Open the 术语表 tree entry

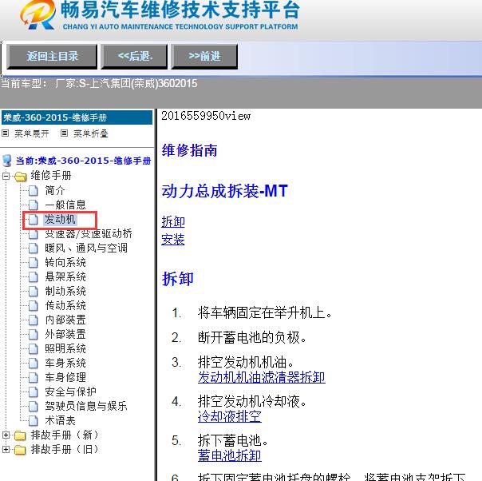[x=60, y=421]
